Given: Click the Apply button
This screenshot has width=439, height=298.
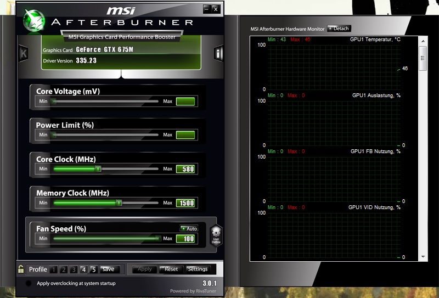Looking at the screenshot, I should [144, 269].
